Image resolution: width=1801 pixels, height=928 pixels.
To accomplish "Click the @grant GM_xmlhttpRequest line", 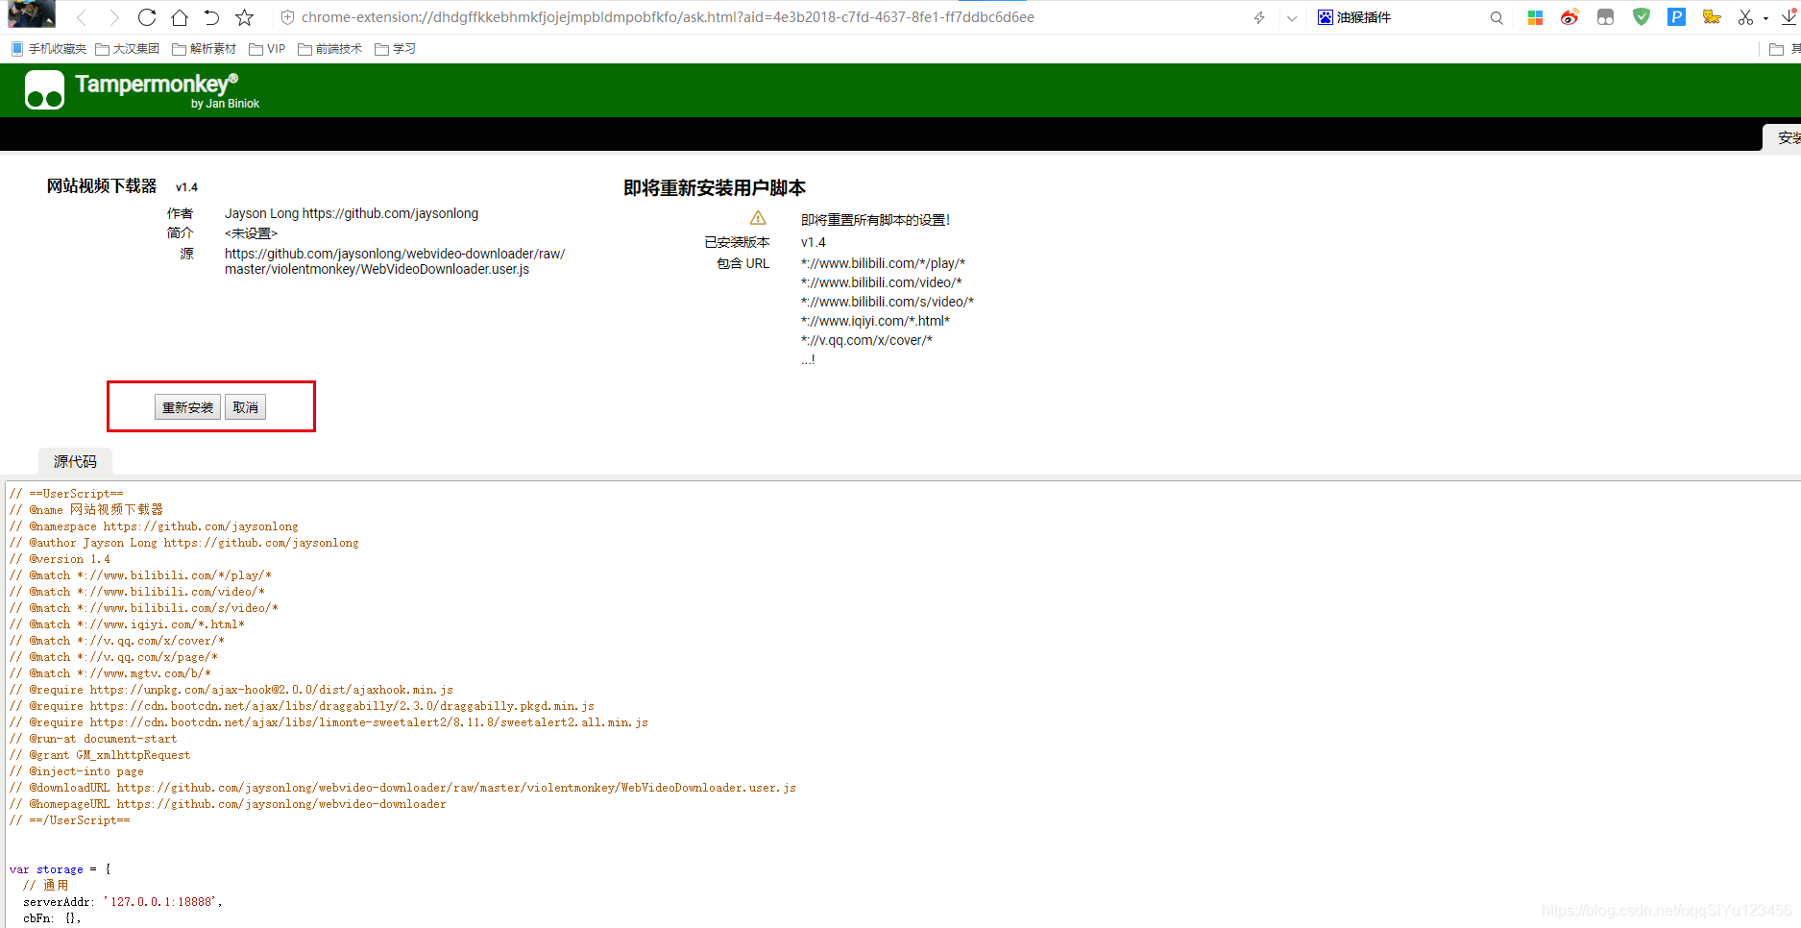I will [x=100, y=755].
